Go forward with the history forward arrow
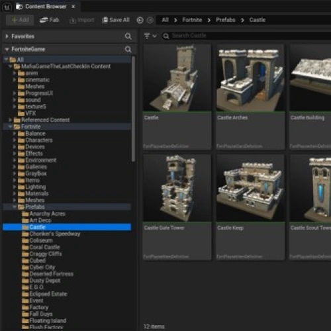Image resolution: width=331 pixels, height=331 pixels. (150, 20)
